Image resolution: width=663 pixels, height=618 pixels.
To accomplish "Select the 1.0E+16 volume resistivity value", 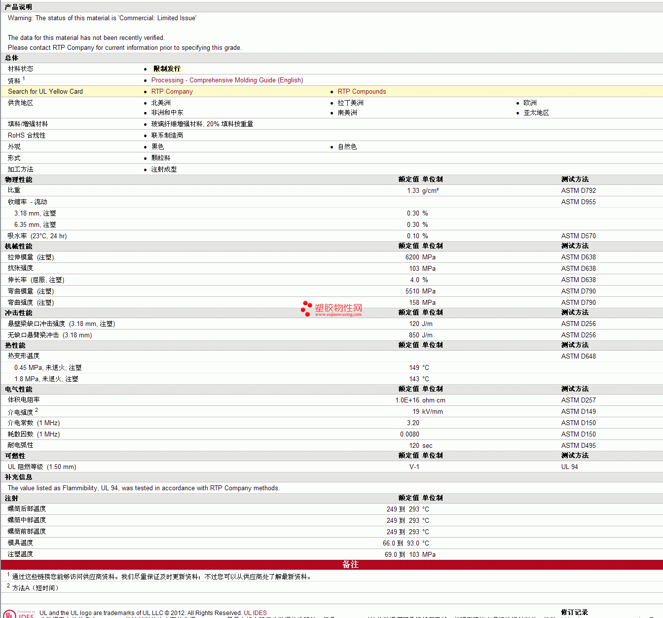I will [407, 400].
